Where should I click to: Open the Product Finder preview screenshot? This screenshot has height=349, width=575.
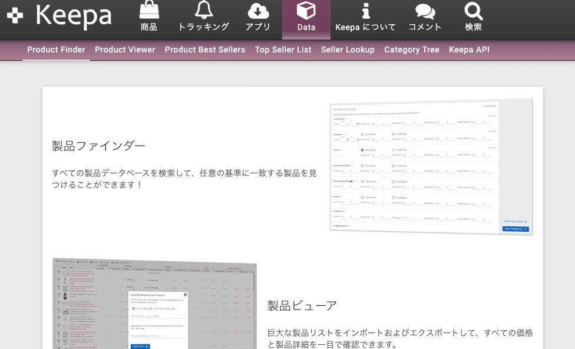[431, 167]
